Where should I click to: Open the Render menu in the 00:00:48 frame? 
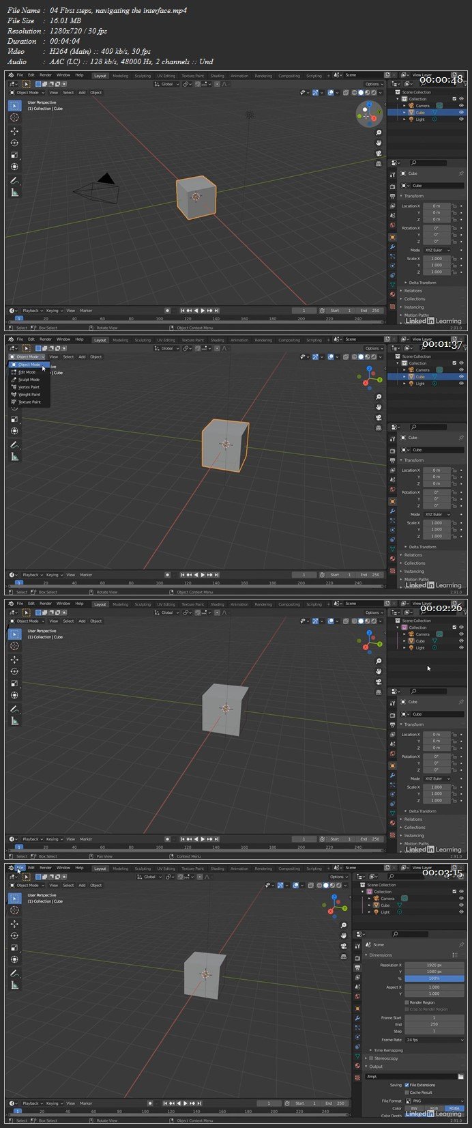(45, 75)
